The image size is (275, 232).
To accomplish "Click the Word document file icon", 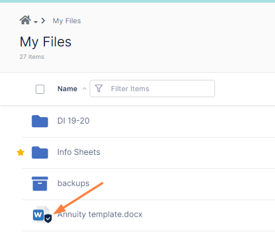I will [41, 214].
